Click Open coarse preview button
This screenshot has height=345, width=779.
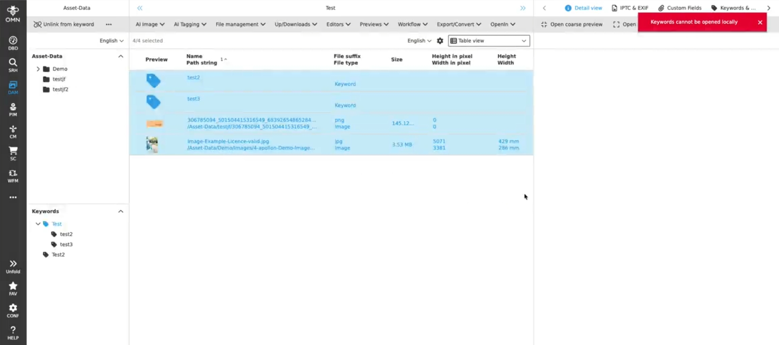pos(572,24)
